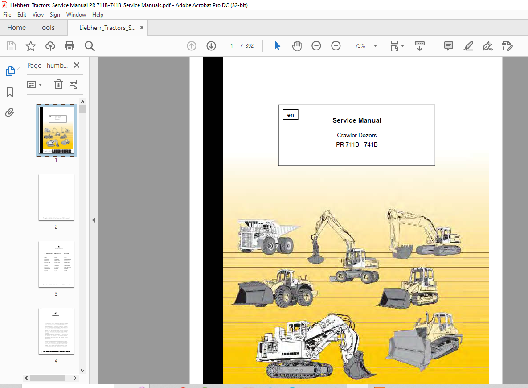Click the Service Manual title text

357,120
